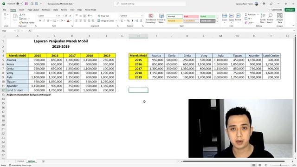Apply the red Font Color
Screen dimensions: 297x167
(x=68, y=20)
